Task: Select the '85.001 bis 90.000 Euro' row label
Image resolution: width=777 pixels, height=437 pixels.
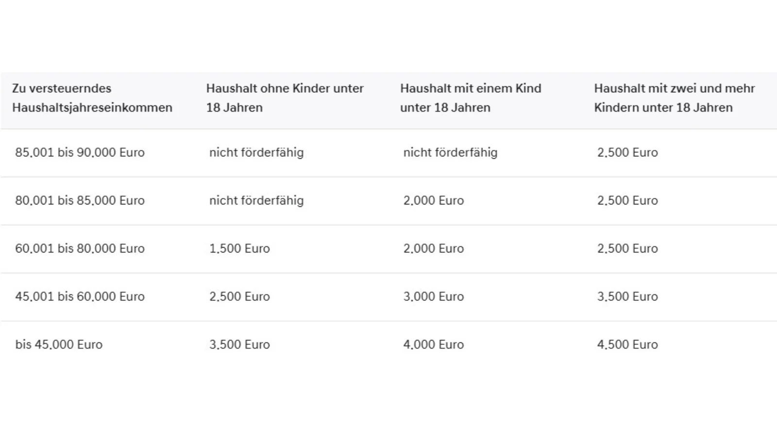Action: click(80, 152)
